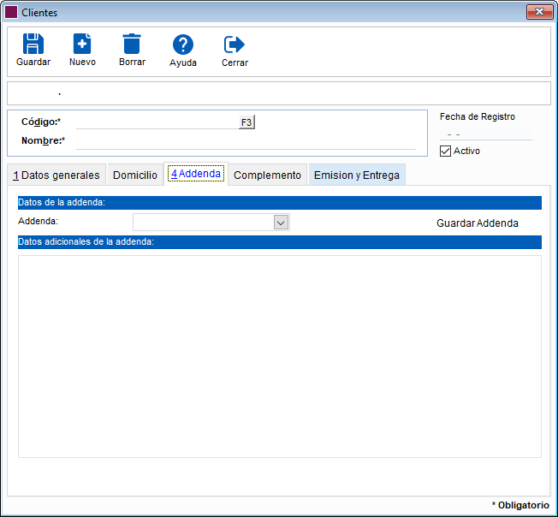Click into the Nombre text field
The image size is (558, 517).
(x=245, y=141)
